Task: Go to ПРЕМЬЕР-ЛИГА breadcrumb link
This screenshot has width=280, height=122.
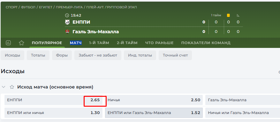Action: click(69, 7)
